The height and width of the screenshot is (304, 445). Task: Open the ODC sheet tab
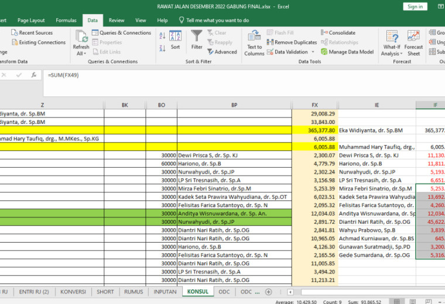(224, 292)
